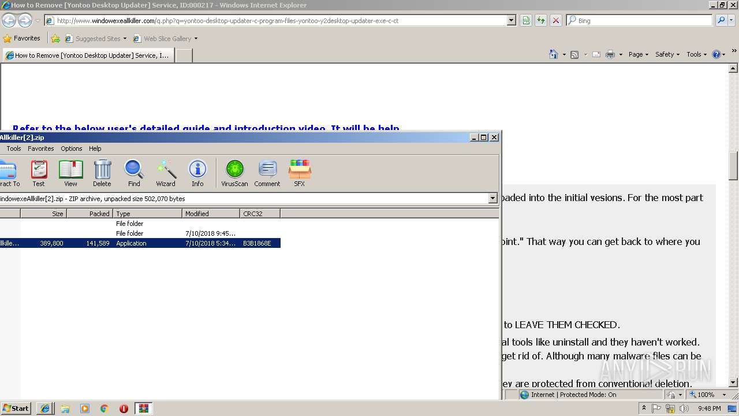Open a new blank IE tab

click(184, 55)
